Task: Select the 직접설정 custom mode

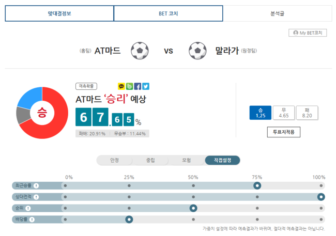Action: (222, 160)
